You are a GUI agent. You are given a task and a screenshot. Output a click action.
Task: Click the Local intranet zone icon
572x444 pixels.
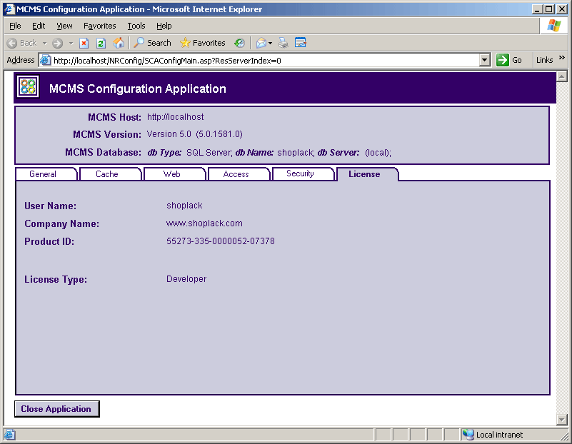(x=468, y=435)
